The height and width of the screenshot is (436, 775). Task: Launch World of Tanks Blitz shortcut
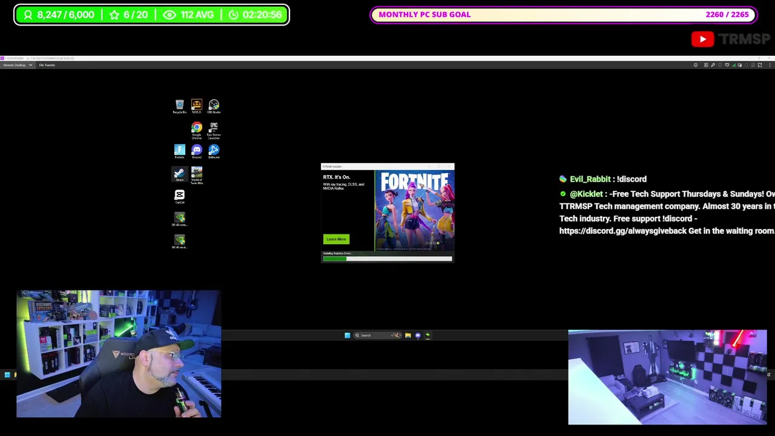pos(196,176)
